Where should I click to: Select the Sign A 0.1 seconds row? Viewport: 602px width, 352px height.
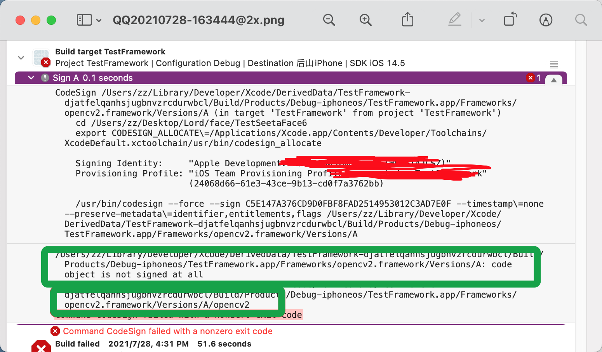pos(291,78)
